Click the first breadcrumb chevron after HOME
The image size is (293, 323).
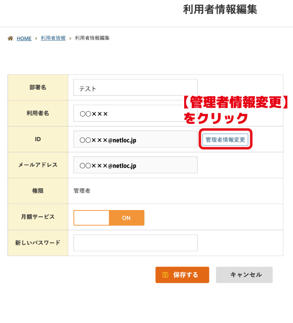[36, 38]
